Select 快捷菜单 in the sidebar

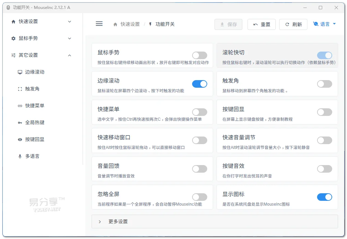click(x=35, y=106)
